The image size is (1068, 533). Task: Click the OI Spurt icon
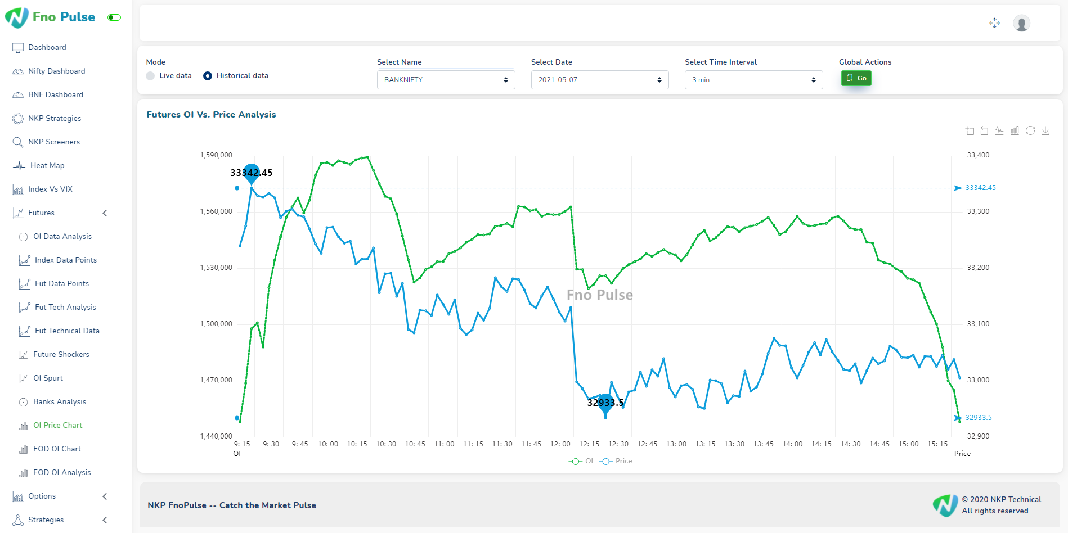(23, 378)
